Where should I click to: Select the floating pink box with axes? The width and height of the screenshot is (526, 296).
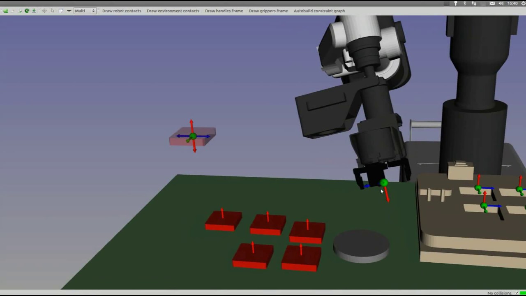193,136
